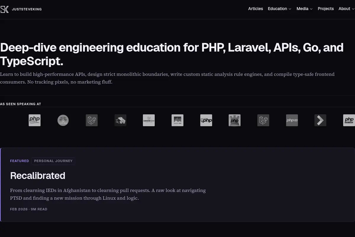Click the circular spider badge logo
This screenshot has height=237, width=355.
tap(63, 120)
